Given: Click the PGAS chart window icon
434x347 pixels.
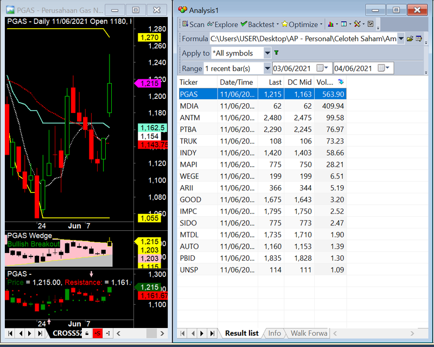Looking at the screenshot, I should coord(10,10).
